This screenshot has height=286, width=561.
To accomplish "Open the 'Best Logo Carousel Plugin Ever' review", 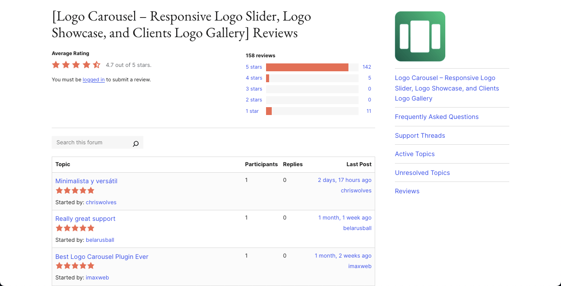I will coord(102,257).
